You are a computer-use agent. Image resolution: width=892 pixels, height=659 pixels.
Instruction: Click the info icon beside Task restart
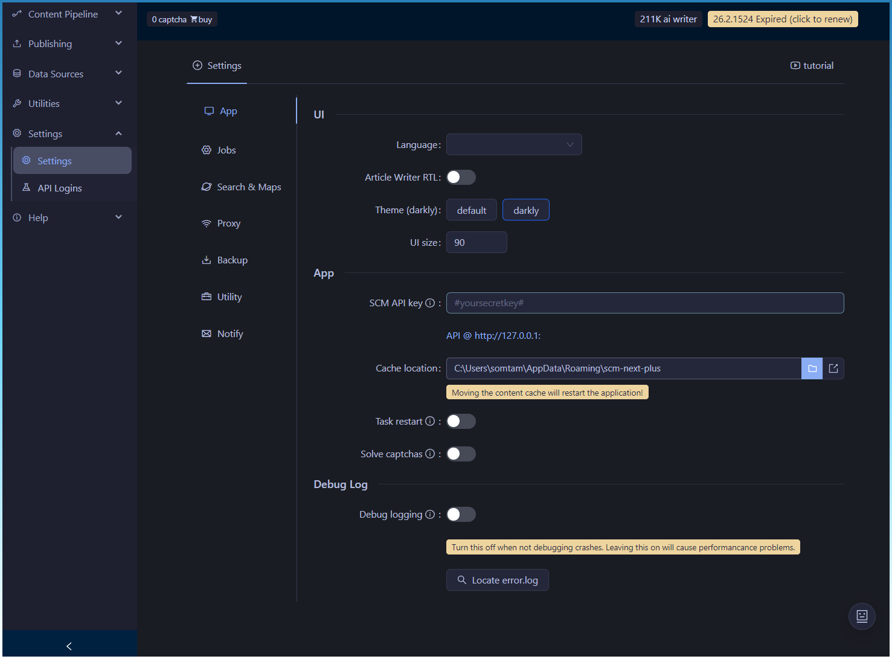[430, 422]
